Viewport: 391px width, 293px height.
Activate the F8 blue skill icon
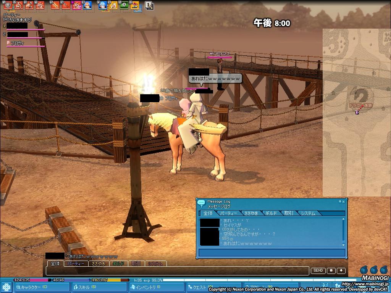click(x=87, y=5)
